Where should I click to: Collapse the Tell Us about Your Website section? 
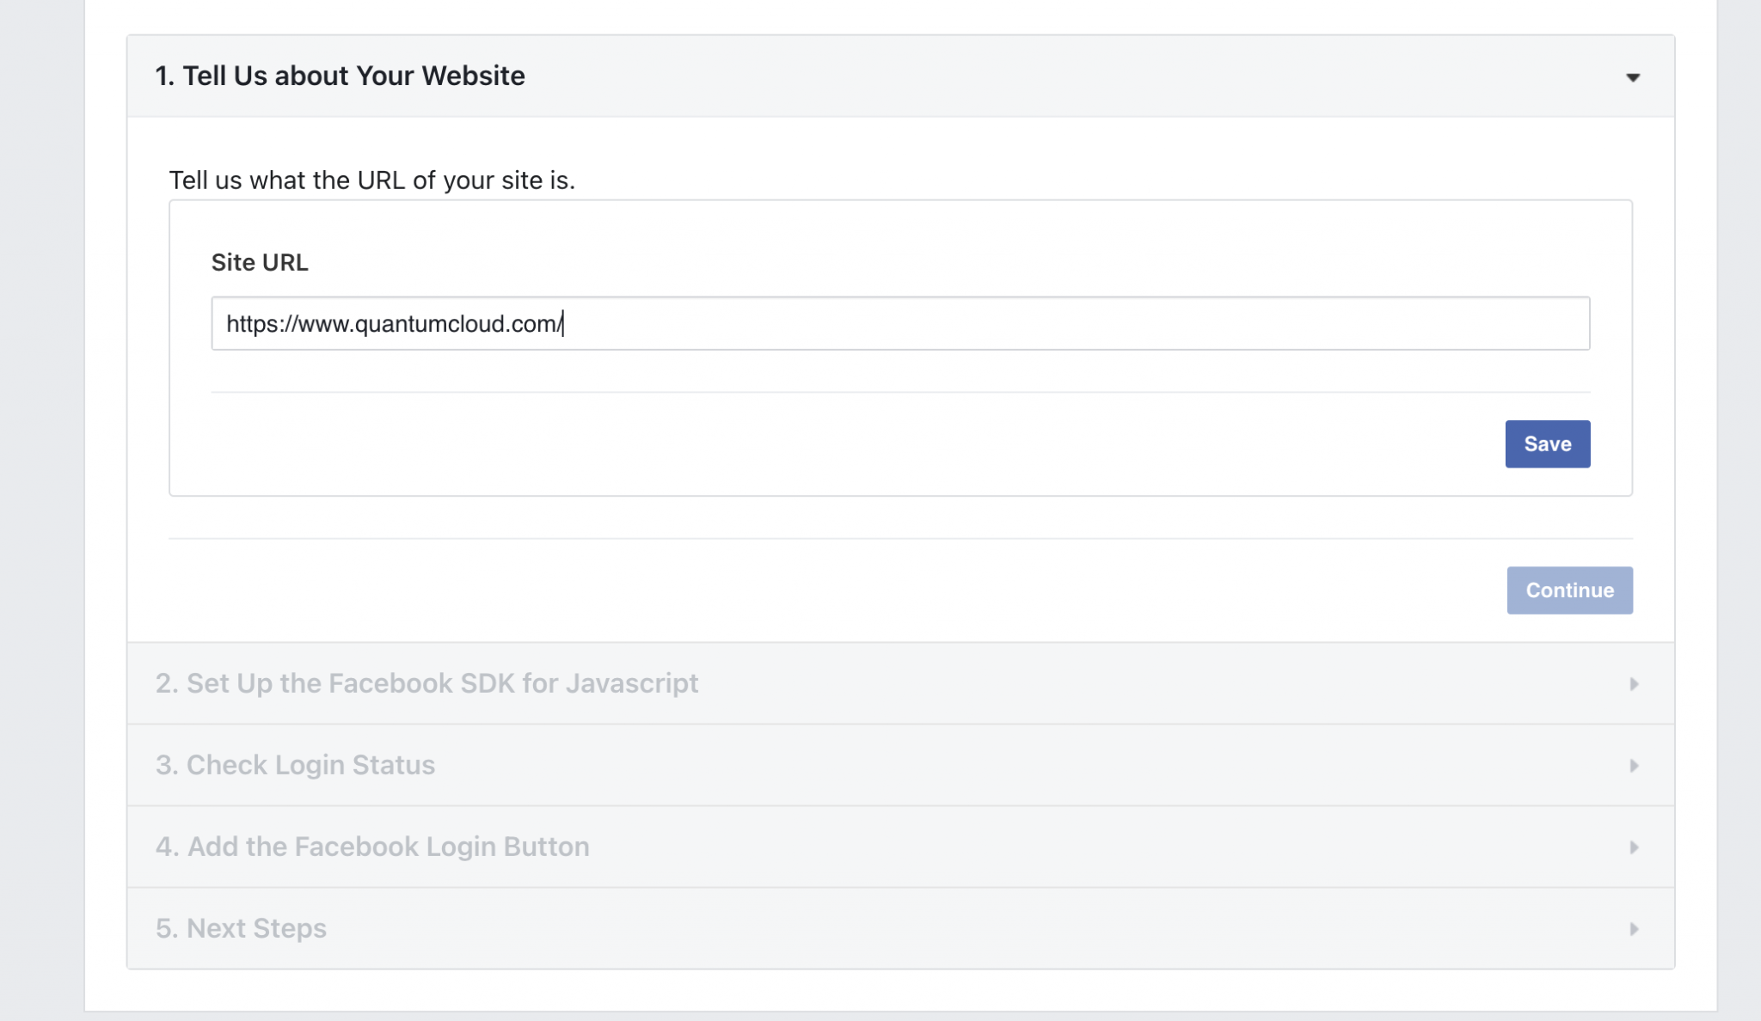click(x=1635, y=76)
